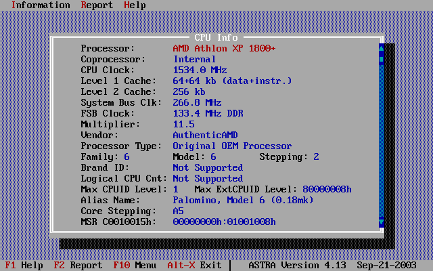The image size is (433, 271).
Task: Open the Help menu
Action: (135, 5)
